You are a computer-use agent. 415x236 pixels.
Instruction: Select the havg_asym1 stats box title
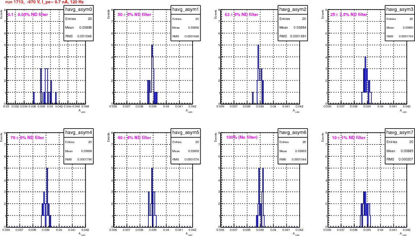click(185, 9)
